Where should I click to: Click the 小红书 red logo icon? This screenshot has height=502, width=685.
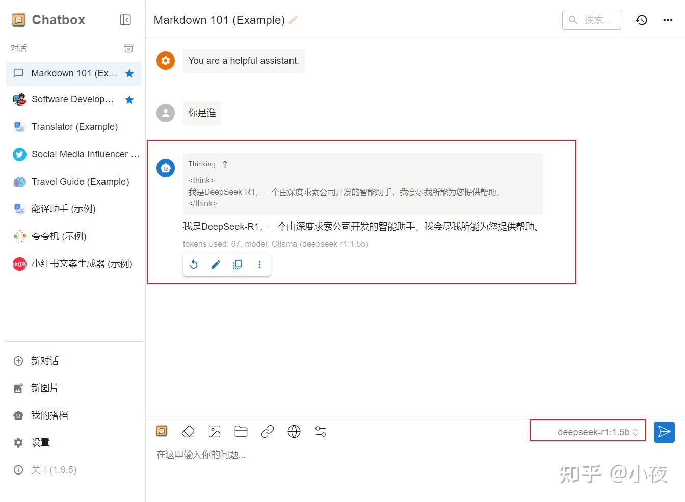pos(19,264)
